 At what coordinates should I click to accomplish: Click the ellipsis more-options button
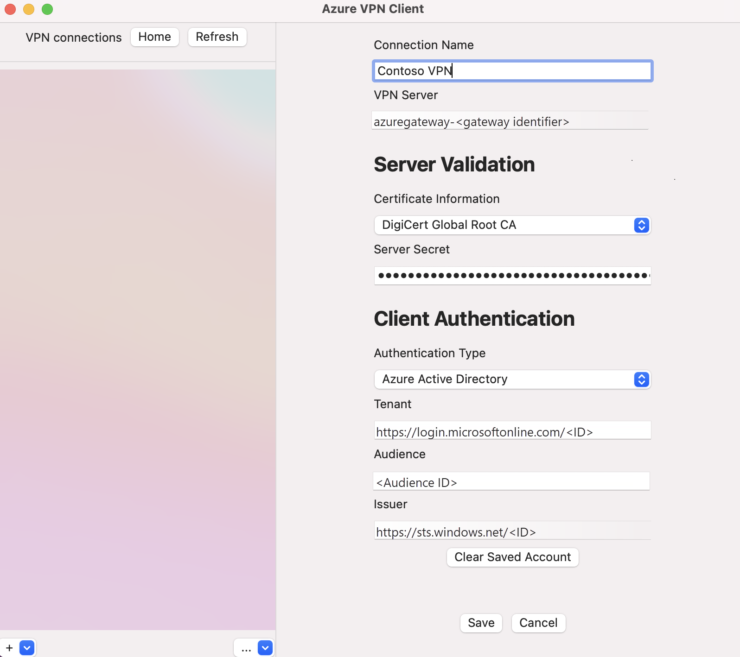(246, 648)
